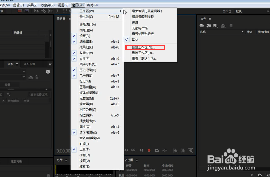Click the 状态 column header
Image resolution: width=270 pixels, height=177 pixels.
[250, 32]
